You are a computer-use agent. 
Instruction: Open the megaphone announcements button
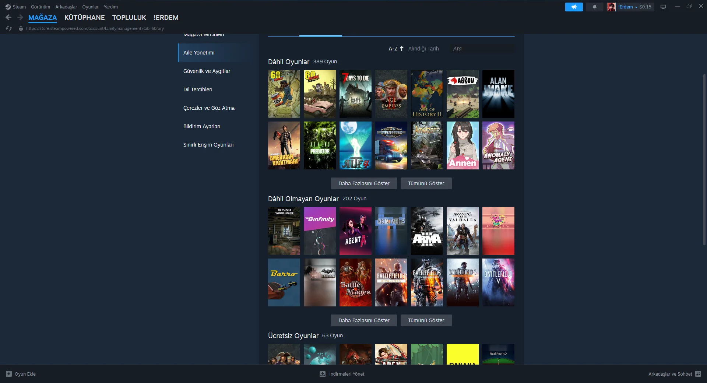tap(574, 7)
